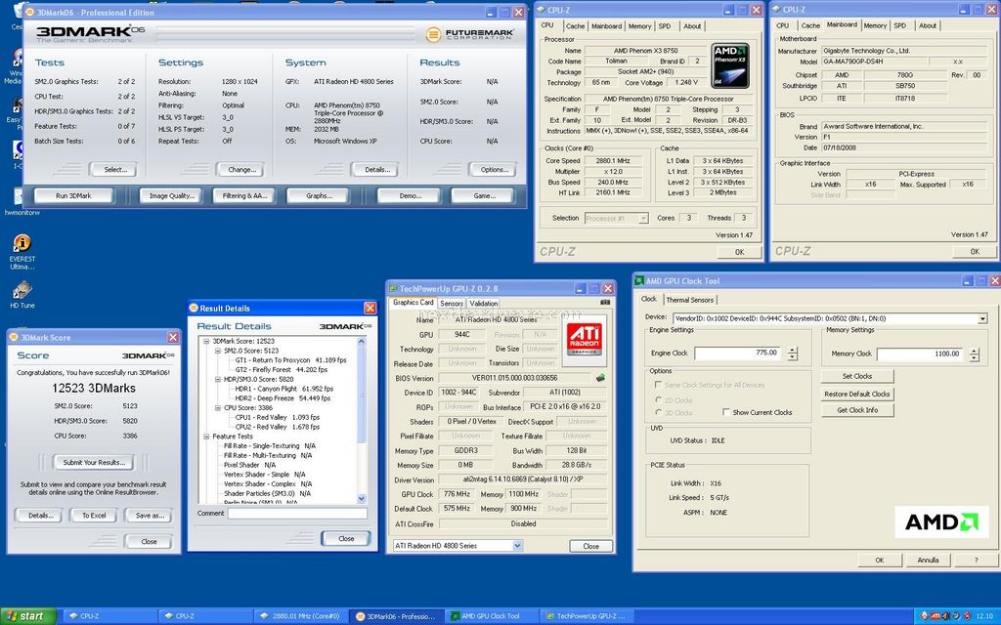Click the Image Quality... button
Screen dimensions: 1001x625
(172, 195)
